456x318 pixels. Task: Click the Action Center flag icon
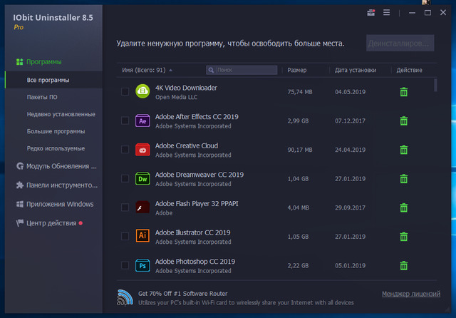[20, 223]
